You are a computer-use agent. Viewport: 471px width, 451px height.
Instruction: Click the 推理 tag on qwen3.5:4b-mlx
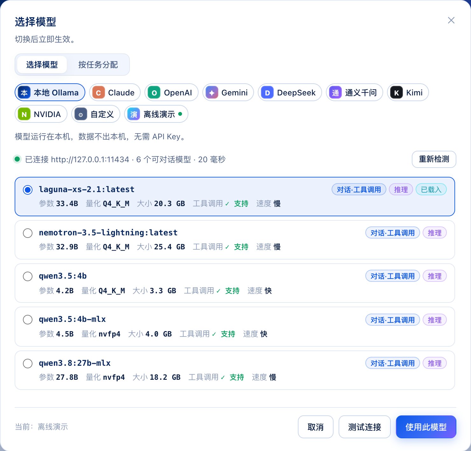coord(435,320)
